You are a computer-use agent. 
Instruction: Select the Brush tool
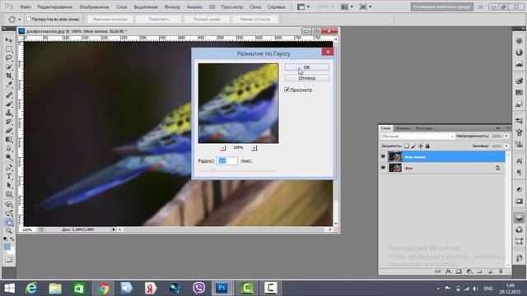(x=9, y=104)
